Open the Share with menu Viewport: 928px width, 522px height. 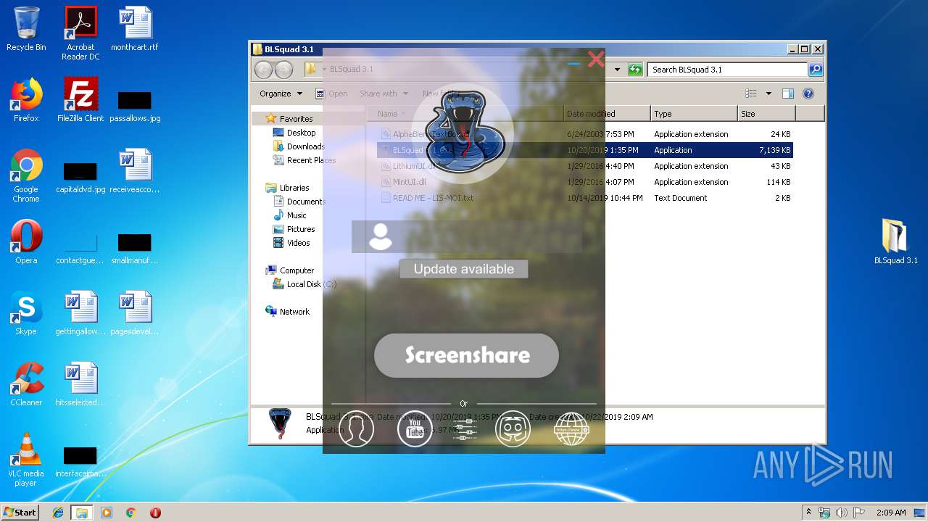(384, 94)
